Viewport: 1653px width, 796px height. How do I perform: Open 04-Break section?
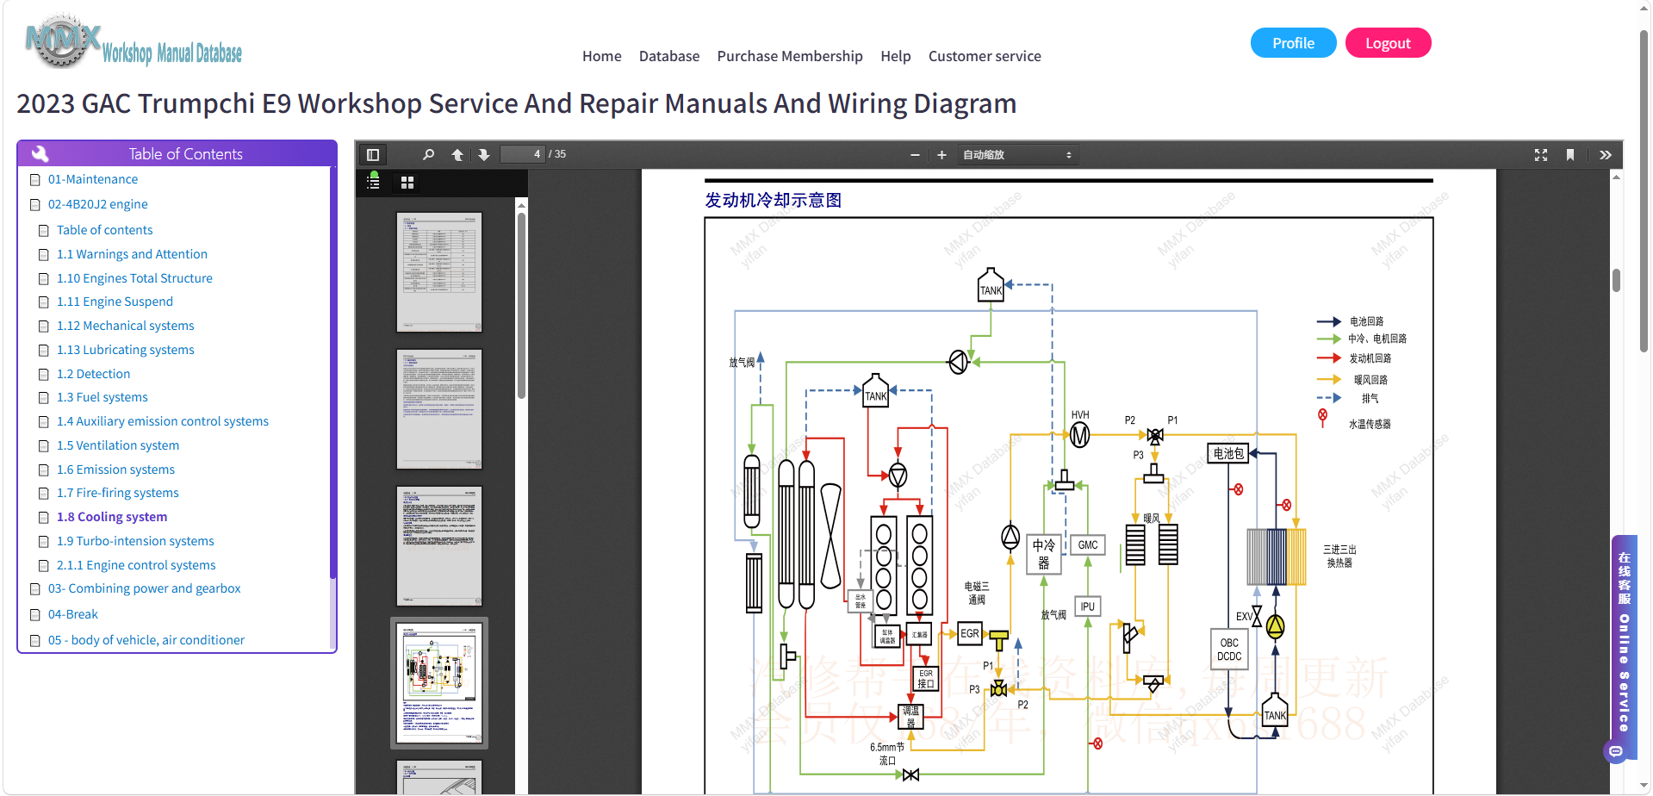pos(73,614)
